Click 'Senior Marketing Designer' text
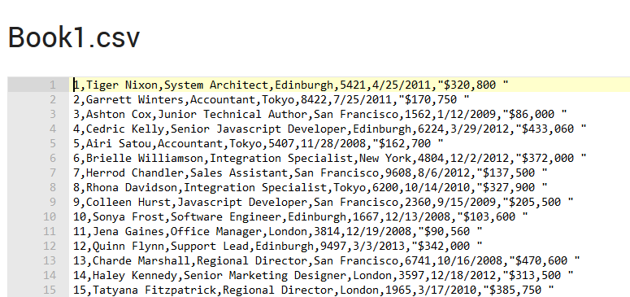The image size is (630, 297). (x=265, y=275)
